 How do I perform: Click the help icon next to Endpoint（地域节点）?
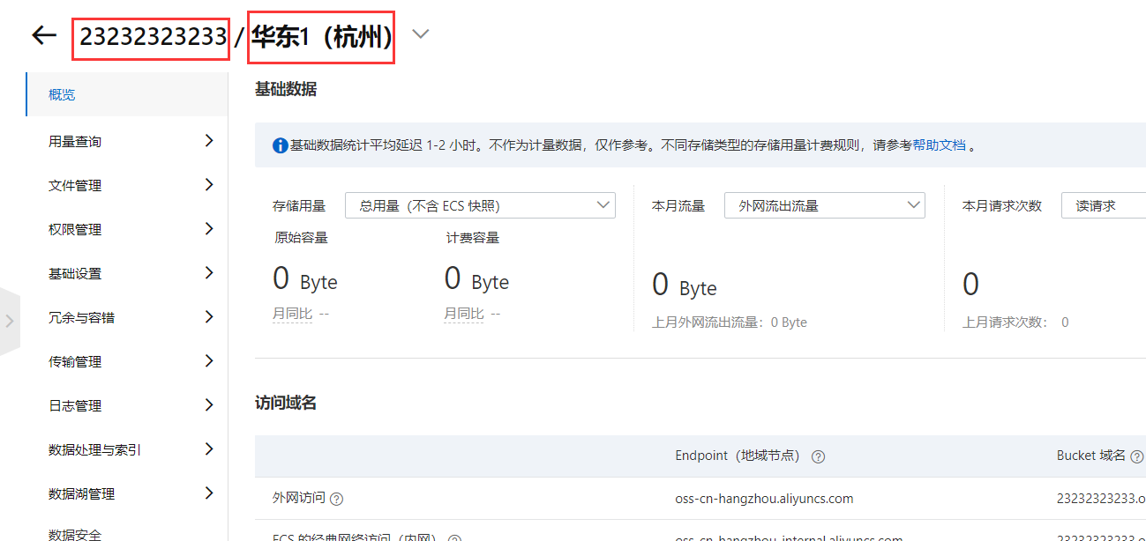(818, 456)
